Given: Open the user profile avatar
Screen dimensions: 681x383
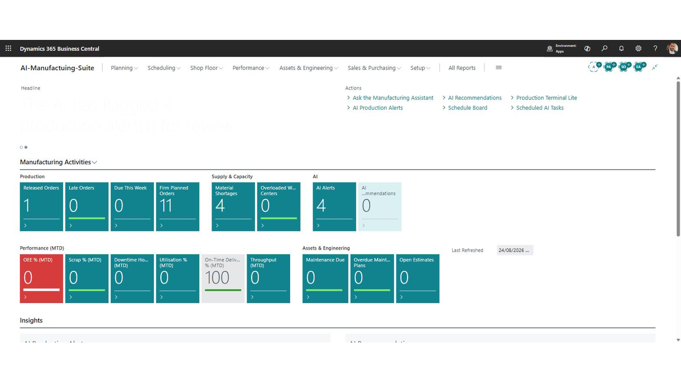Looking at the screenshot, I should [672, 48].
